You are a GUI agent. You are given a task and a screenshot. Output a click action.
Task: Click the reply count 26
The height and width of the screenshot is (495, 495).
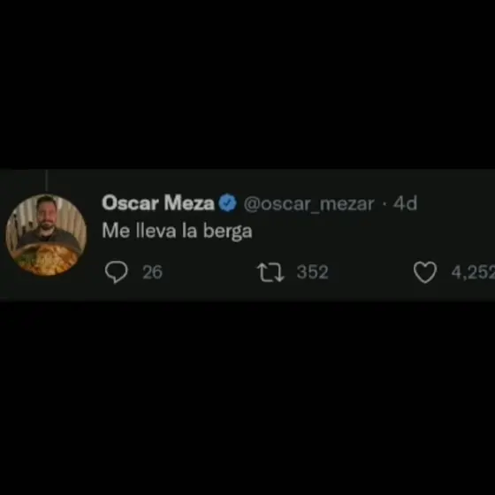pos(152,272)
